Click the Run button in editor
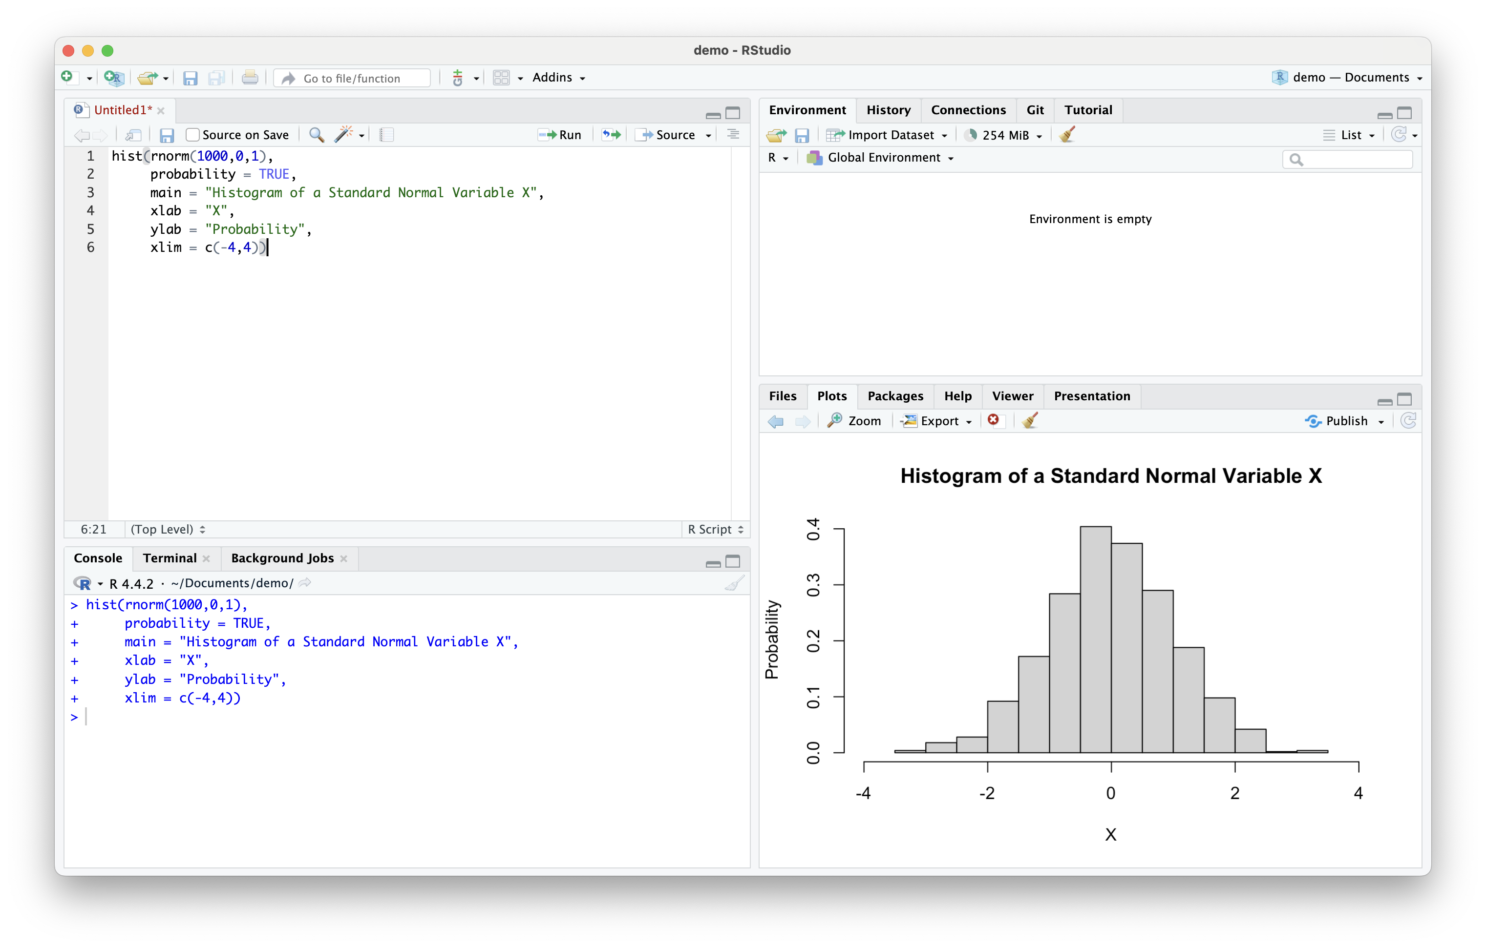This screenshot has width=1486, height=948. tap(560, 134)
